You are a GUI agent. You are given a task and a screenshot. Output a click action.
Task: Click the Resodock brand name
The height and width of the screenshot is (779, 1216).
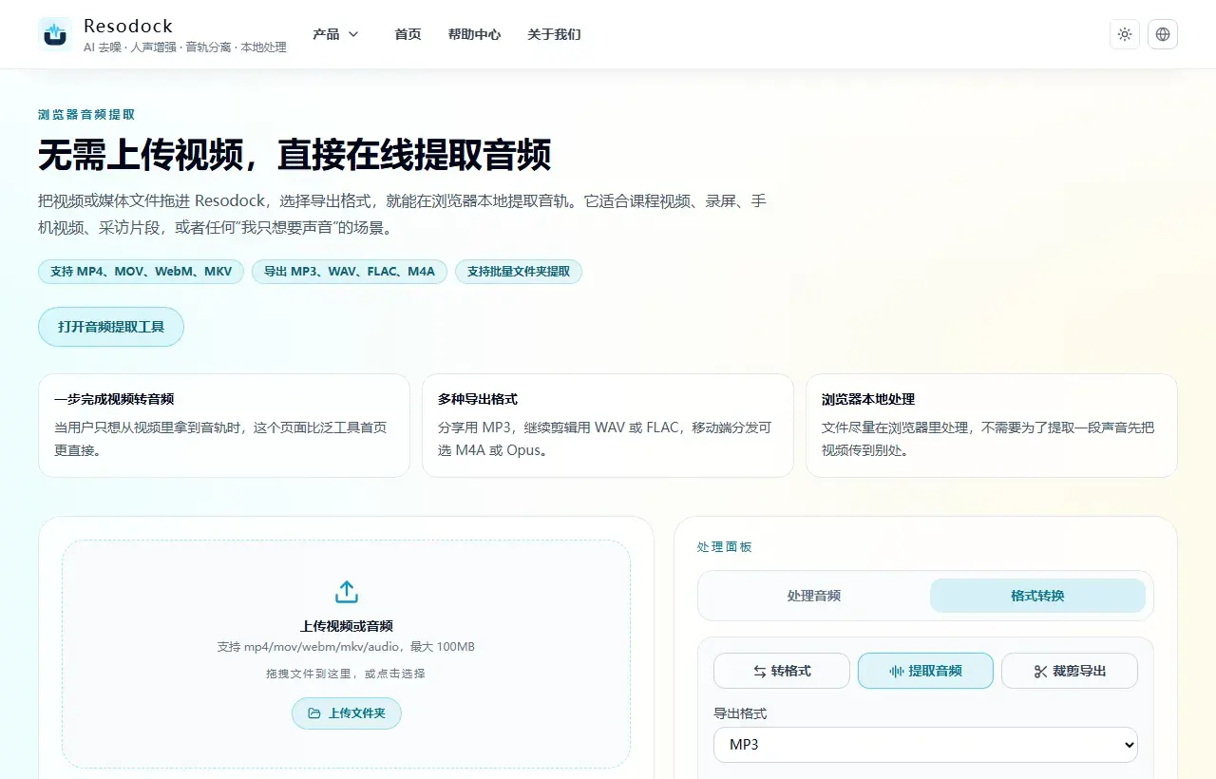tap(128, 26)
